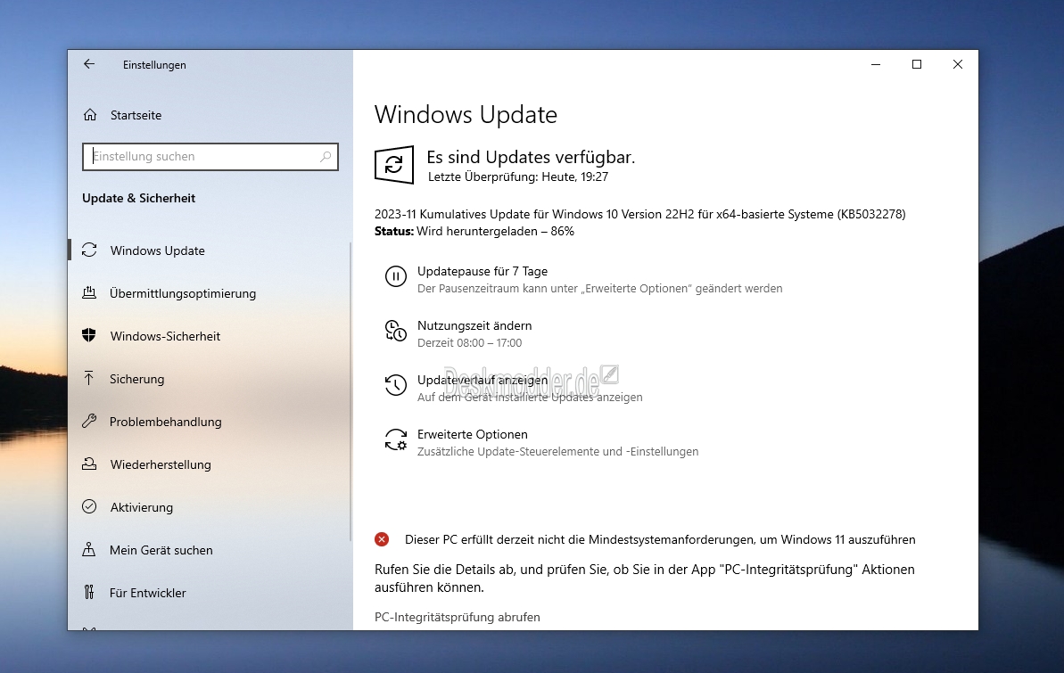
Task: Click the Windows Update page heading
Action: 466,115
